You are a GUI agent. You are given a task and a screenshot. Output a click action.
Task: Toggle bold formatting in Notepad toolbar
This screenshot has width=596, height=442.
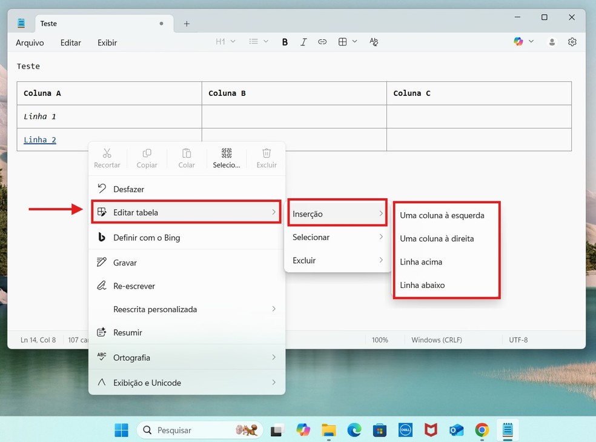[285, 42]
